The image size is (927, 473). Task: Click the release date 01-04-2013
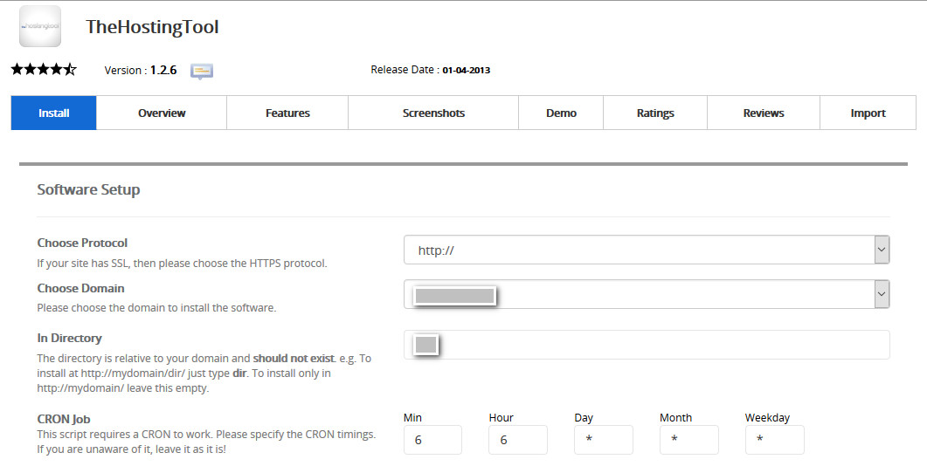(466, 71)
